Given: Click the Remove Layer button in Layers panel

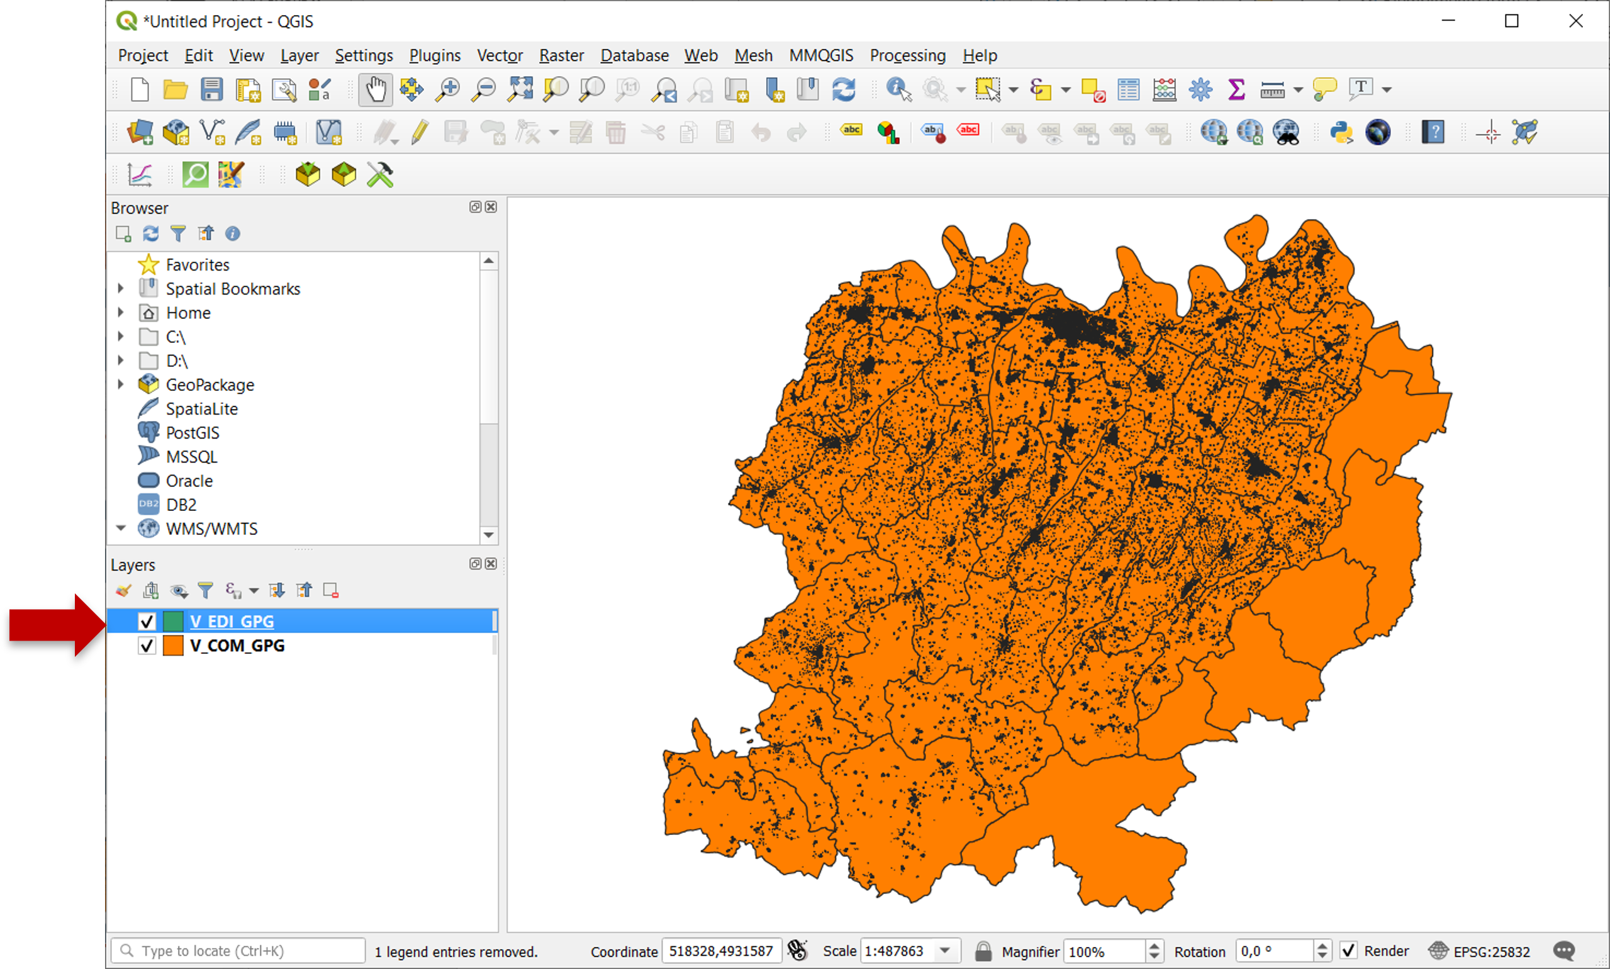Looking at the screenshot, I should (x=331, y=590).
